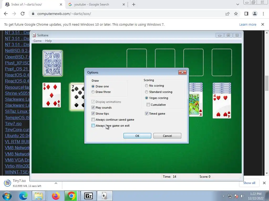
Task: Cancel the Options dialog
Action: (167, 136)
